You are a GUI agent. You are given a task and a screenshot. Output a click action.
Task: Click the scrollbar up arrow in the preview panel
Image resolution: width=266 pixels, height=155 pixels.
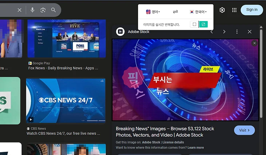[x=261, y=27]
